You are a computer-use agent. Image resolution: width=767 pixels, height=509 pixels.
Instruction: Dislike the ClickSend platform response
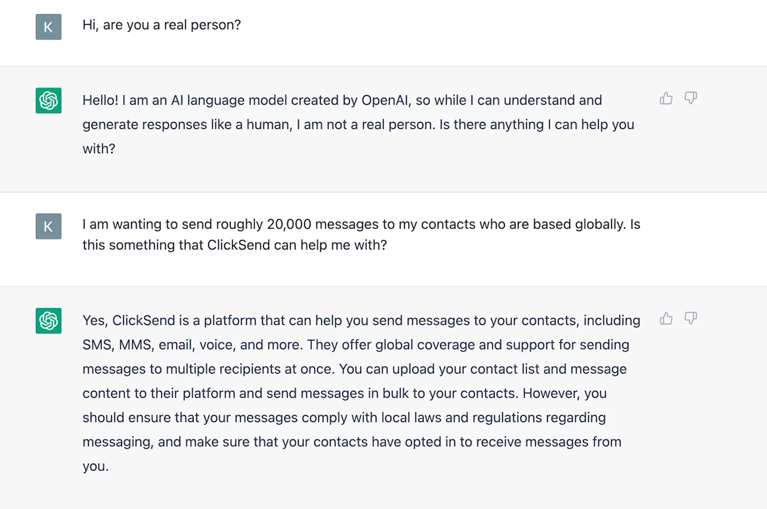[690, 318]
